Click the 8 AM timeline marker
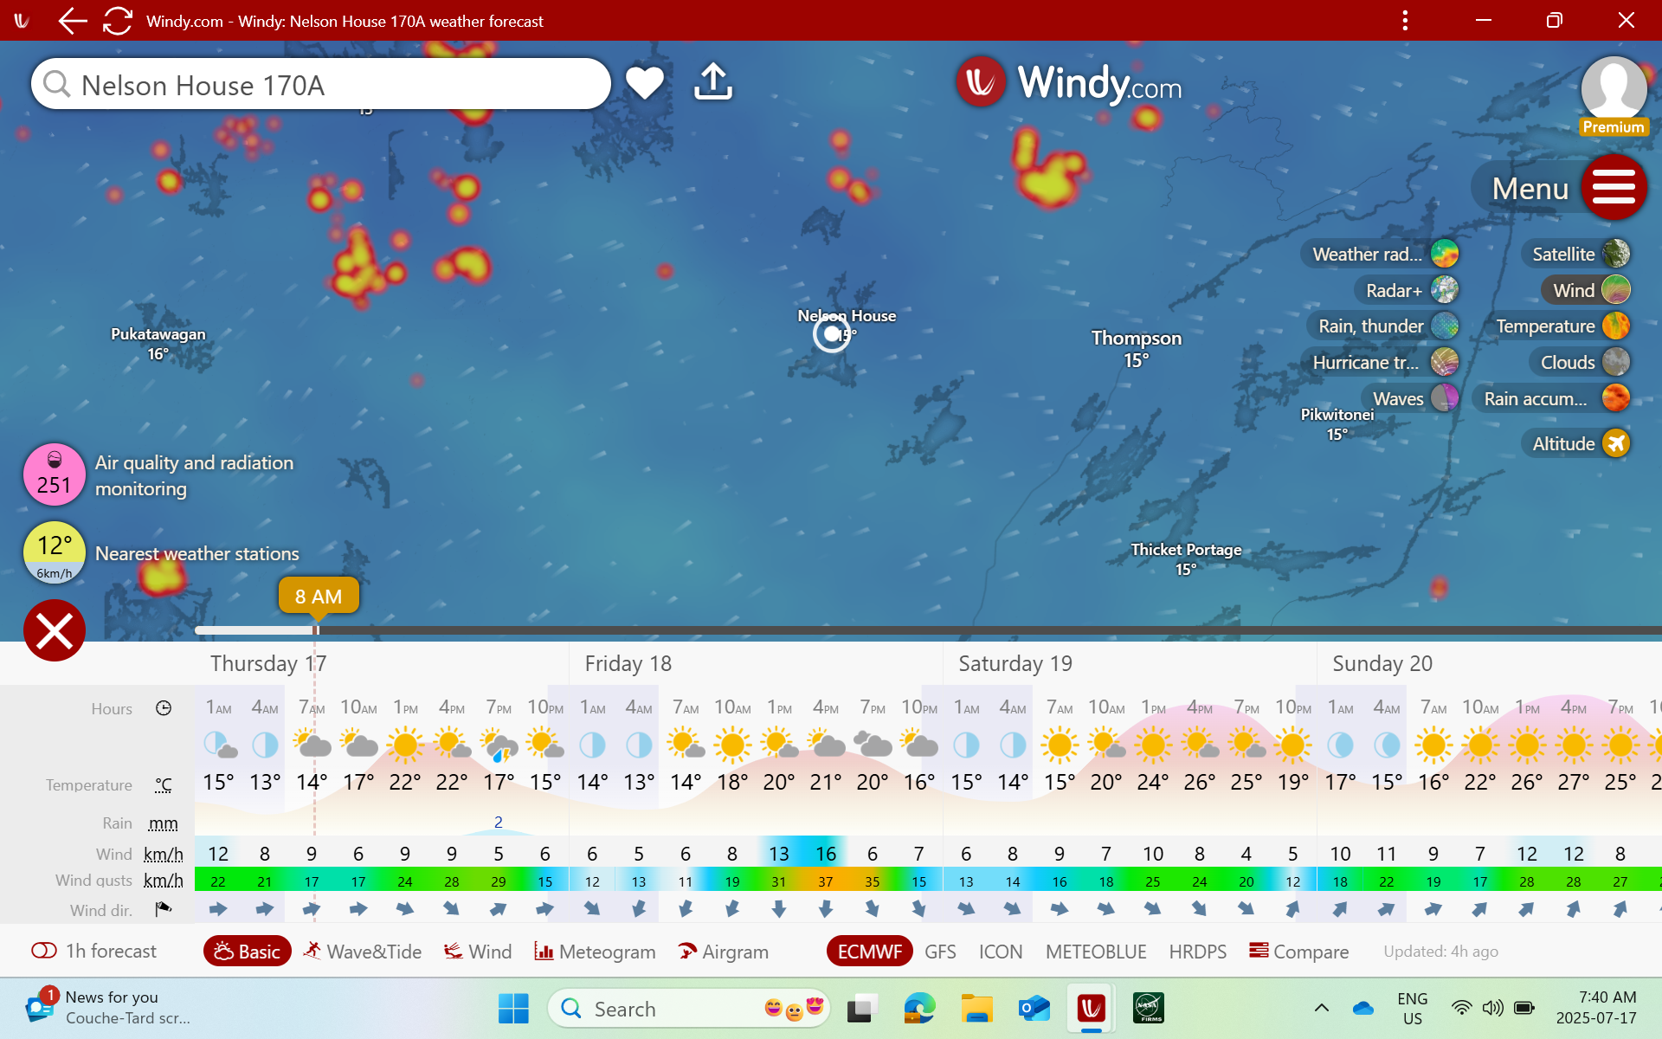 318,597
